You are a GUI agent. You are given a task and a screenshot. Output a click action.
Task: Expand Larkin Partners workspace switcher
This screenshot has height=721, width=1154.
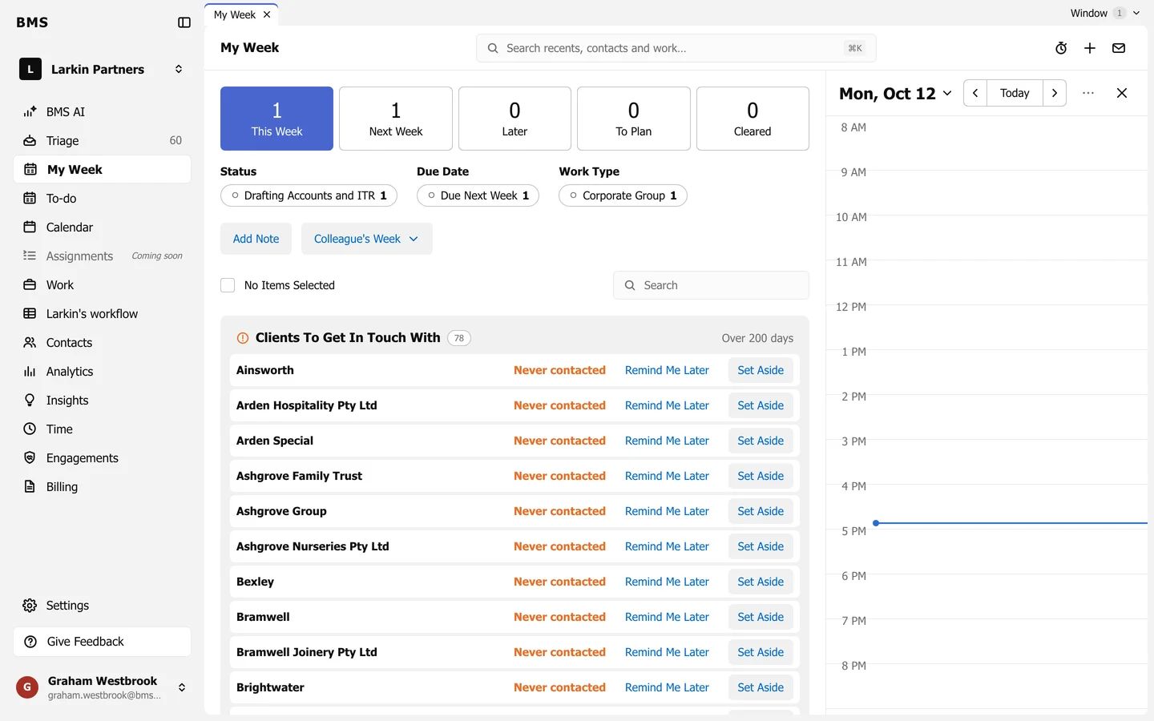[x=102, y=70]
